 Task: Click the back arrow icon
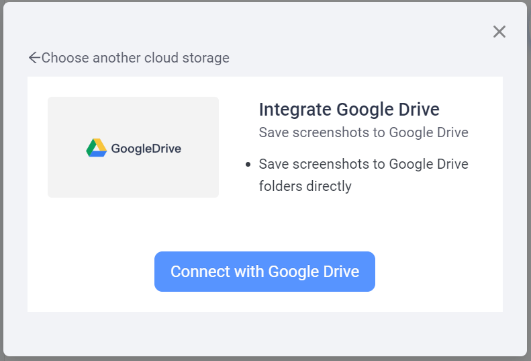(x=34, y=58)
